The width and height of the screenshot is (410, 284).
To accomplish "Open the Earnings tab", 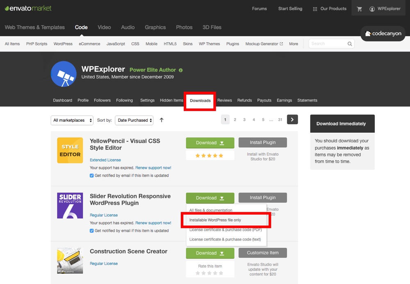I will (x=284, y=100).
